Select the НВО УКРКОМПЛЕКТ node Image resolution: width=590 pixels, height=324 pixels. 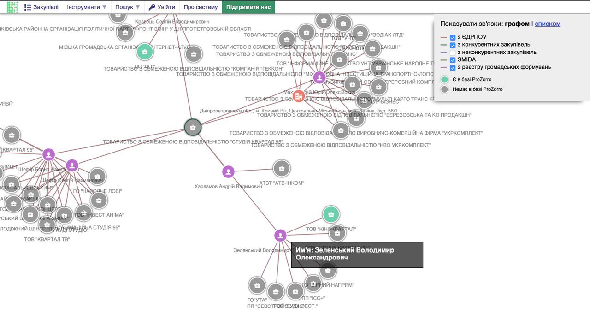[x=341, y=131]
